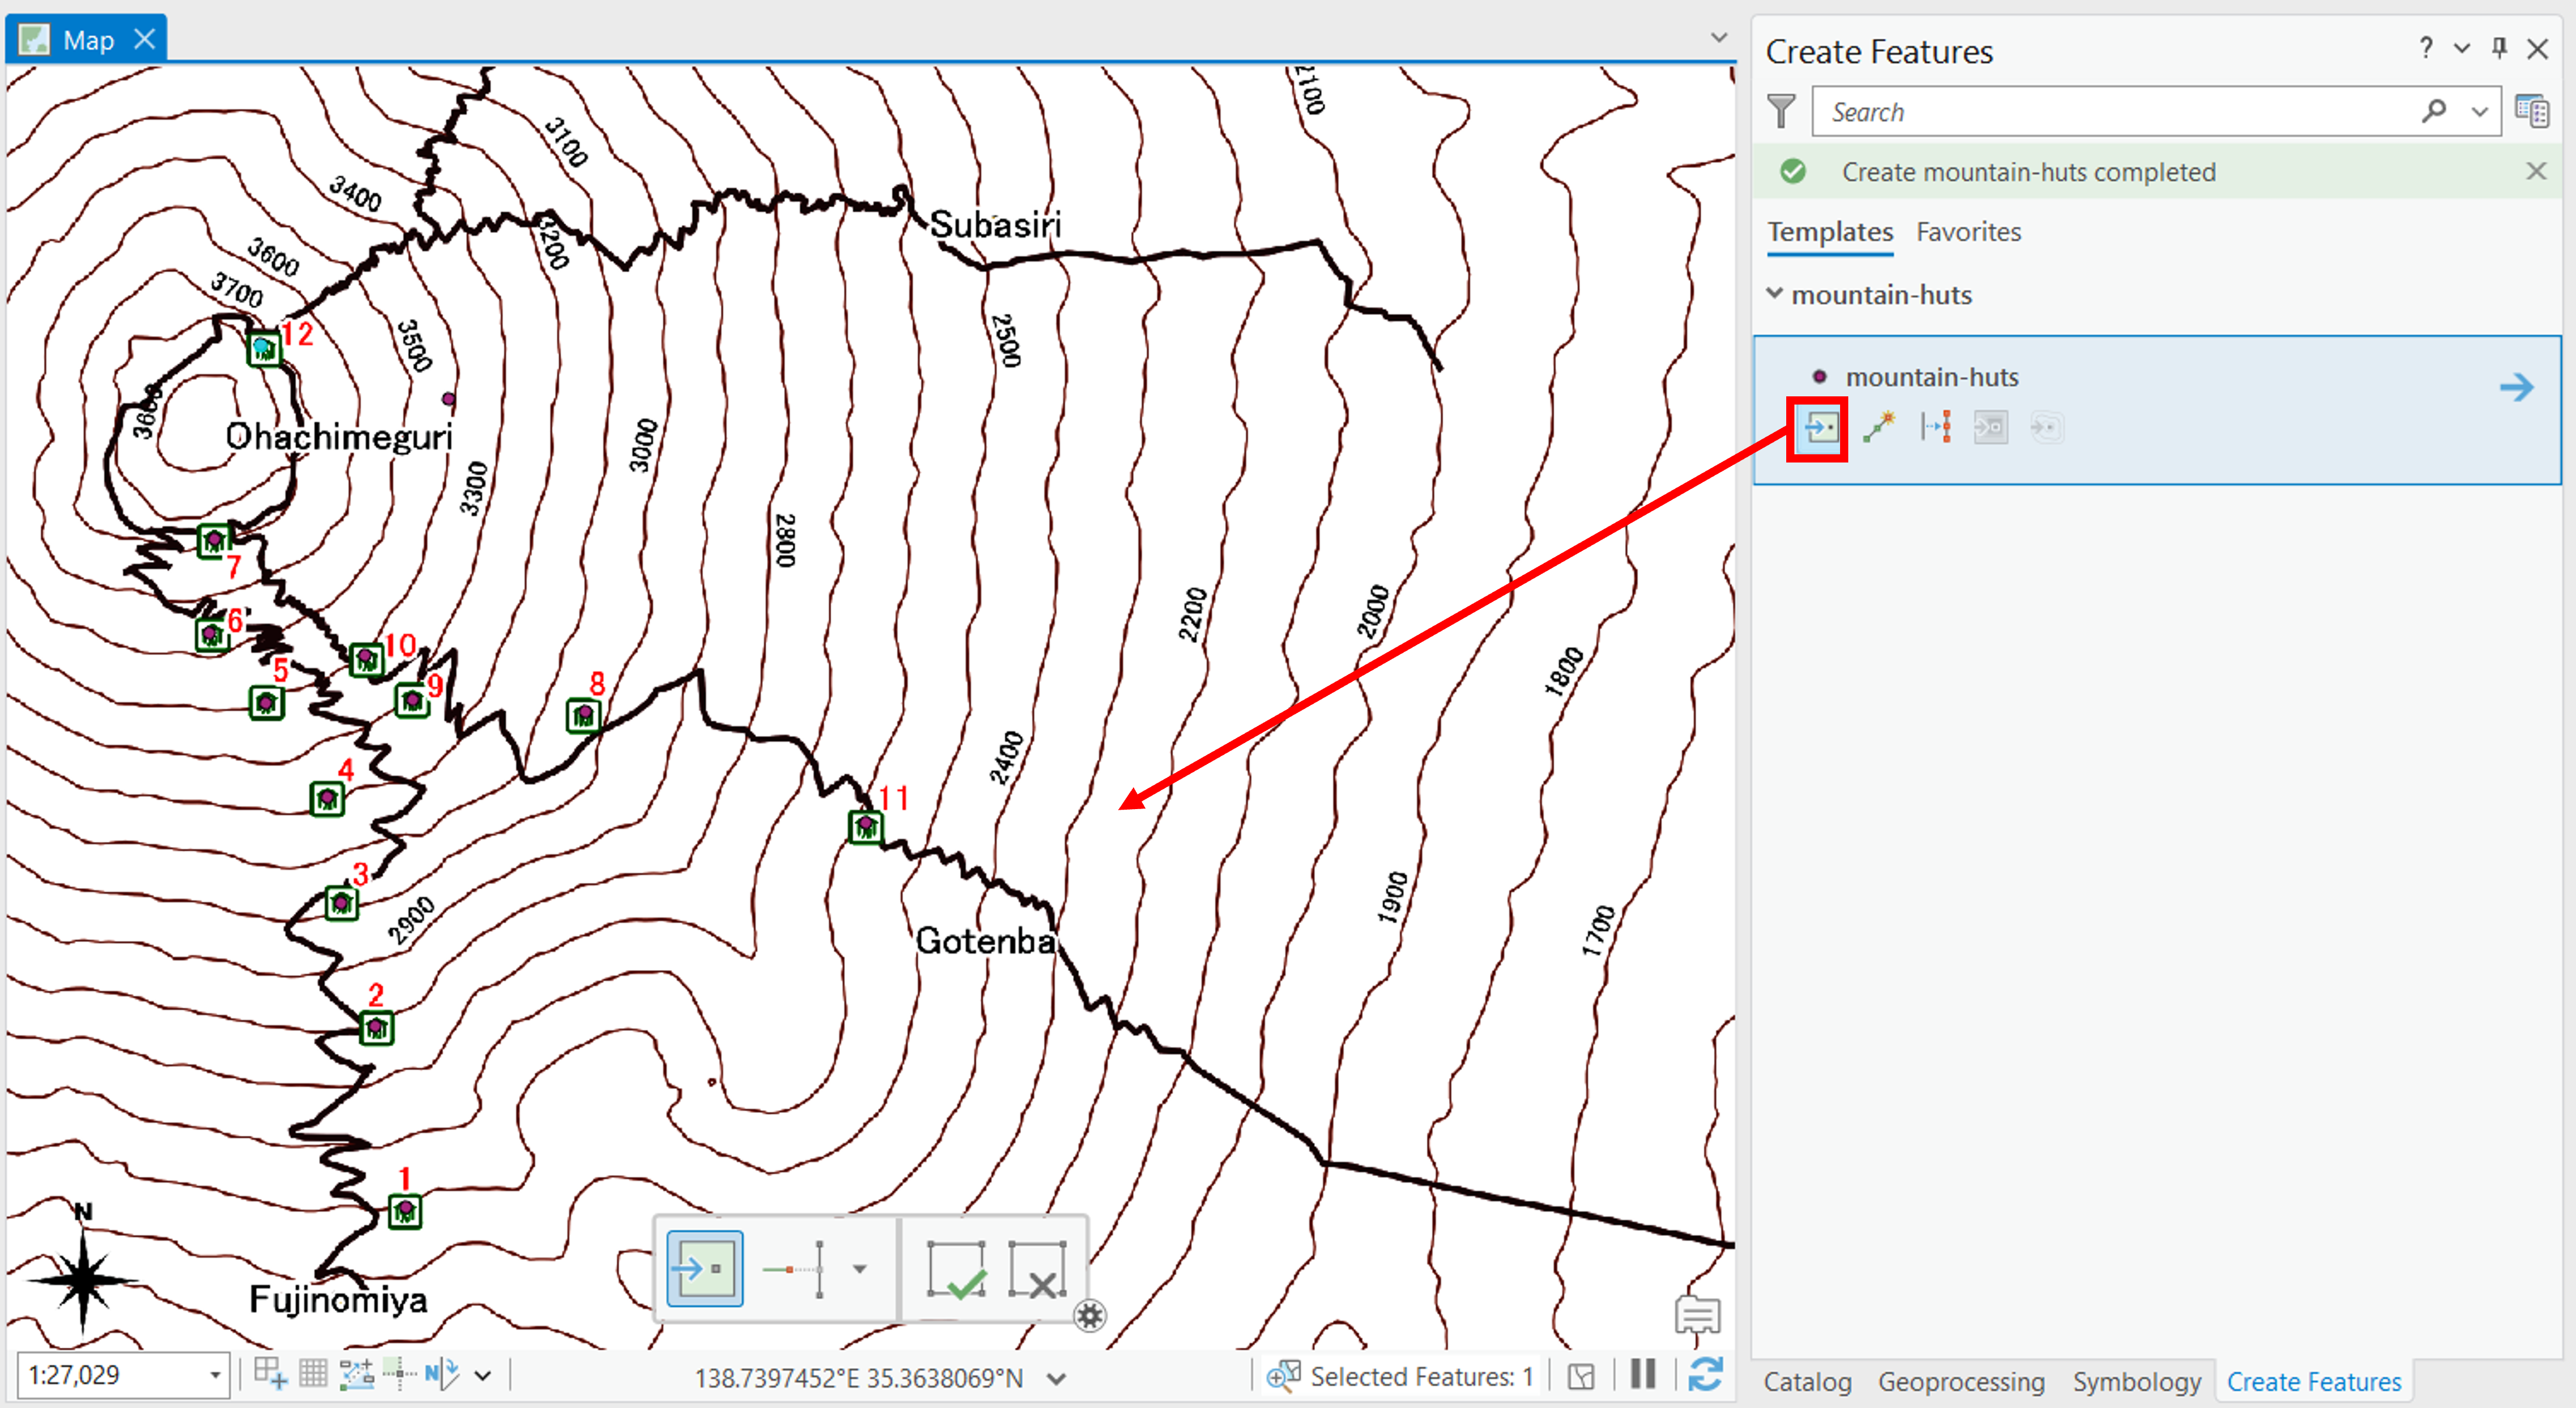Viewport: 2576px width, 1408px height.
Task: Open the coordinate display format dropdown
Action: [1056, 1379]
